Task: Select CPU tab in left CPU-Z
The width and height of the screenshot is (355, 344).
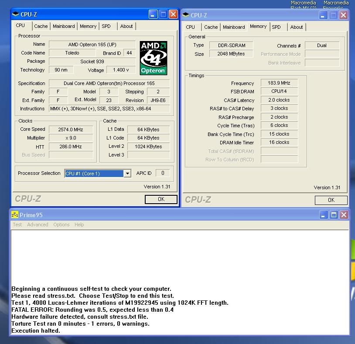Action: click(x=20, y=25)
